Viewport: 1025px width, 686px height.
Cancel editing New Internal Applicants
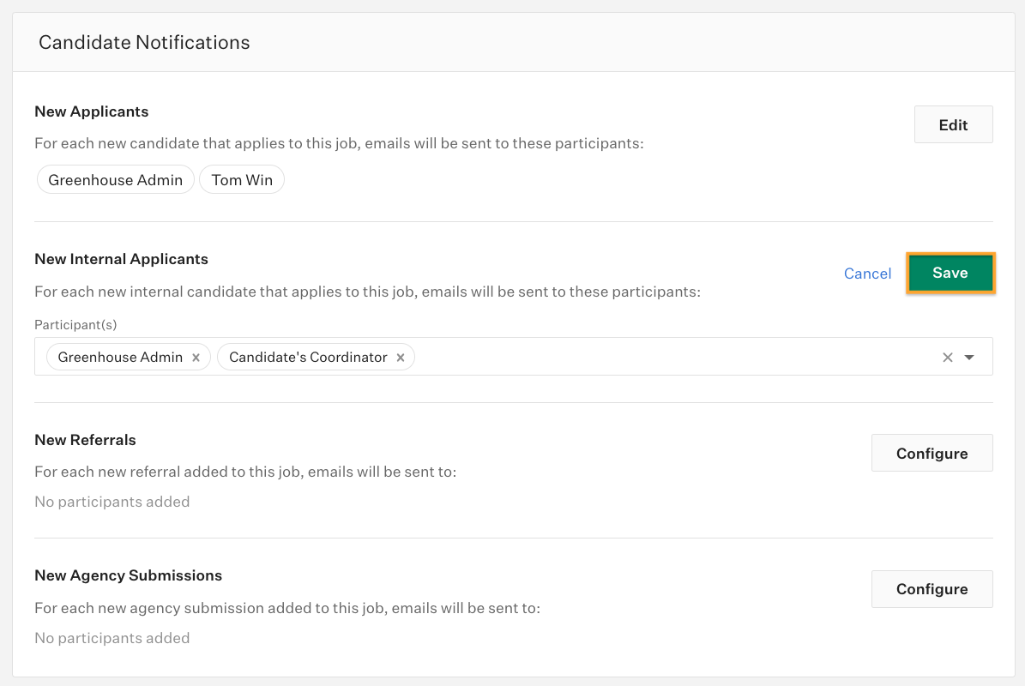click(x=867, y=273)
